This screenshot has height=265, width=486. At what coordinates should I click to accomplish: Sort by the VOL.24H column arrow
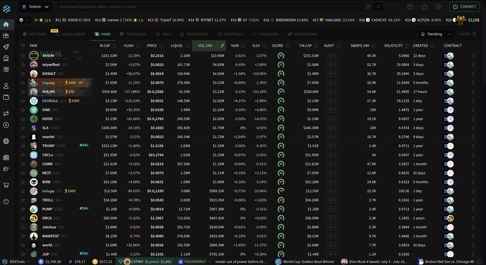223,45
